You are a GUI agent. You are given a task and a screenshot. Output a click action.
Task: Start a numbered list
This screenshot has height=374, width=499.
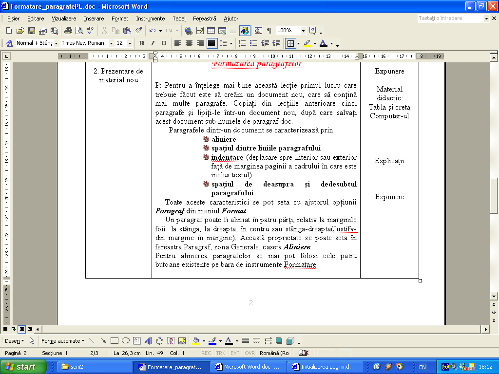[242, 43]
